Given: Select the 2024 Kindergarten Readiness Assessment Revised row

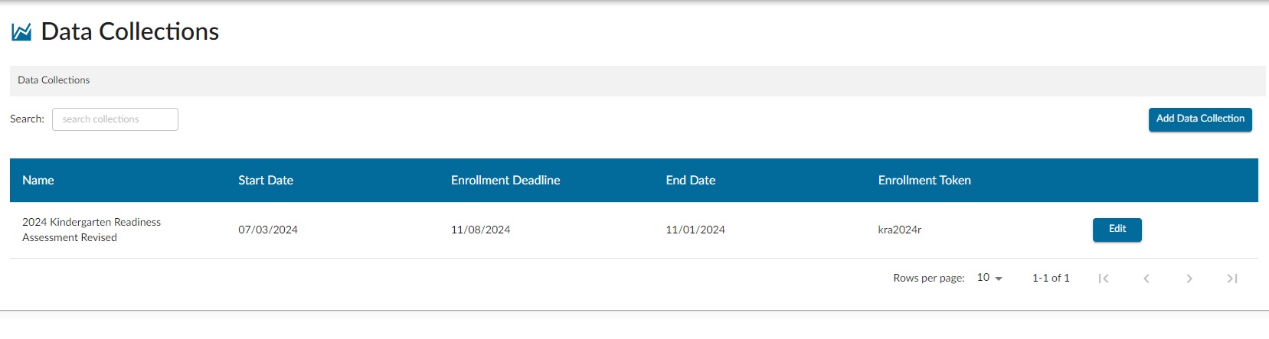Looking at the screenshot, I should pos(634,230).
